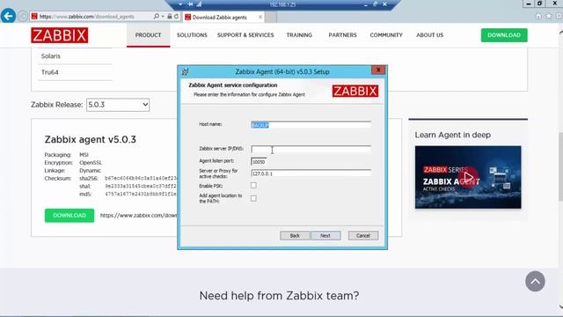The height and width of the screenshot is (317, 563).
Task: Click the address bar dropdown arrow
Action: click(x=163, y=17)
